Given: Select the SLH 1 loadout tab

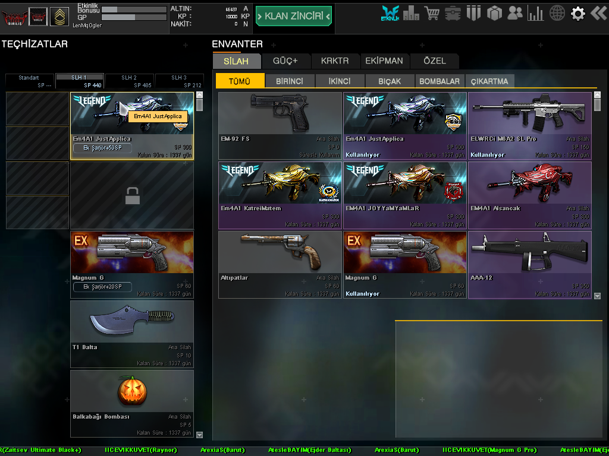Looking at the screenshot, I should [80, 81].
